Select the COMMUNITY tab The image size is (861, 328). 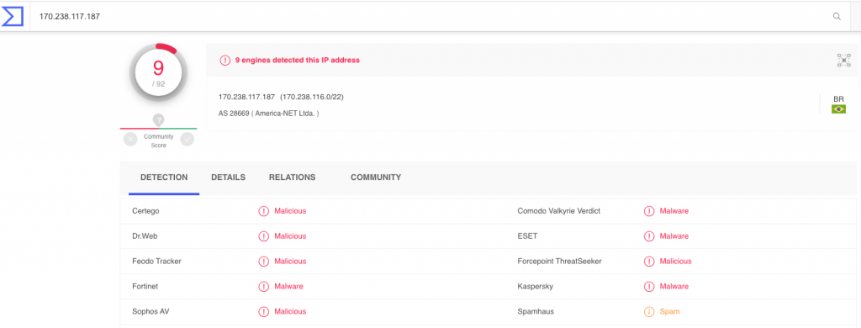(x=376, y=177)
